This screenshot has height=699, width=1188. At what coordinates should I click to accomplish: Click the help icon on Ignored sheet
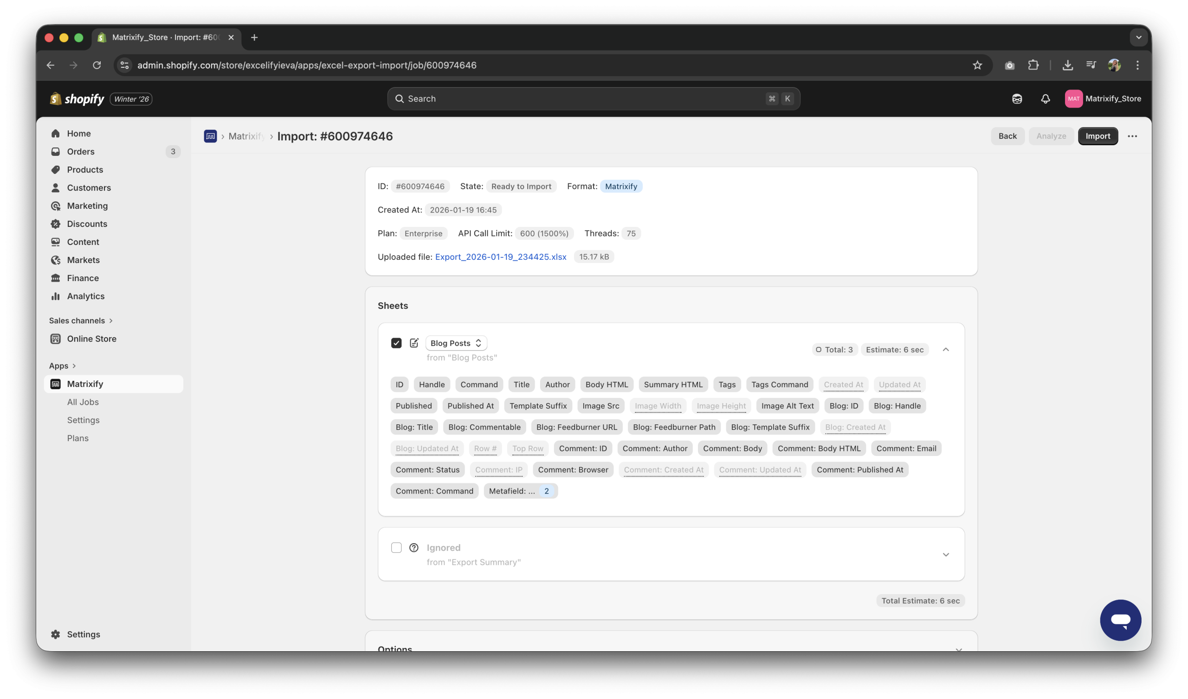pyautogui.click(x=414, y=548)
